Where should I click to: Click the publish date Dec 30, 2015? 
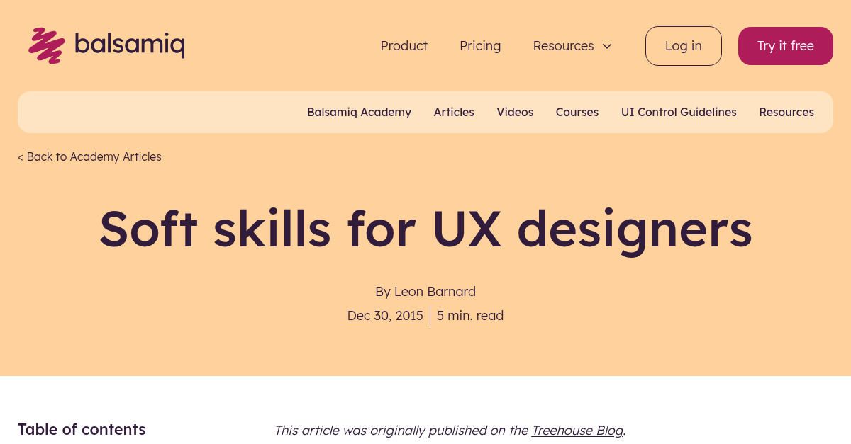pyautogui.click(x=385, y=315)
